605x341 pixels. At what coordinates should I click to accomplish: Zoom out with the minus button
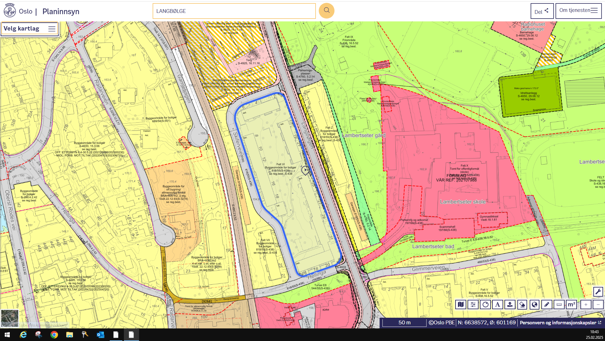[598, 304]
